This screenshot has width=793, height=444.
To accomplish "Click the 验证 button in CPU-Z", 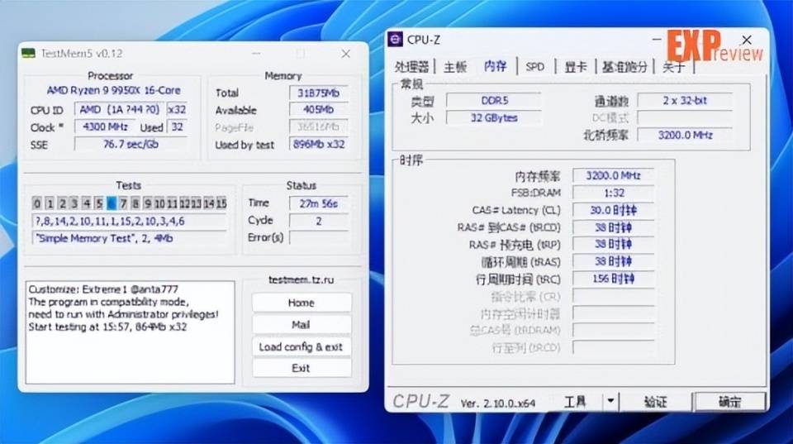I will [x=655, y=402].
